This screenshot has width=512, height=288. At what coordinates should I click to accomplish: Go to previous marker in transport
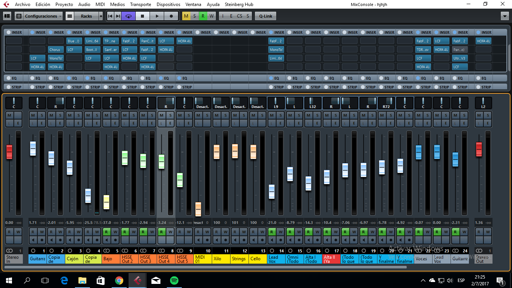point(110,16)
